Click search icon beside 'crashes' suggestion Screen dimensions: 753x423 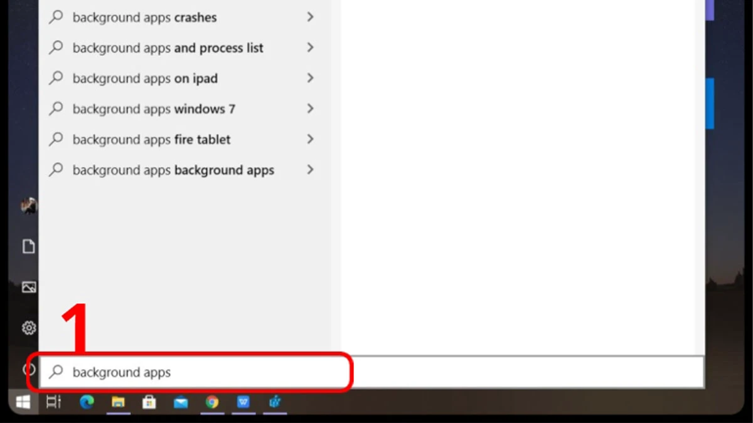[x=56, y=17]
